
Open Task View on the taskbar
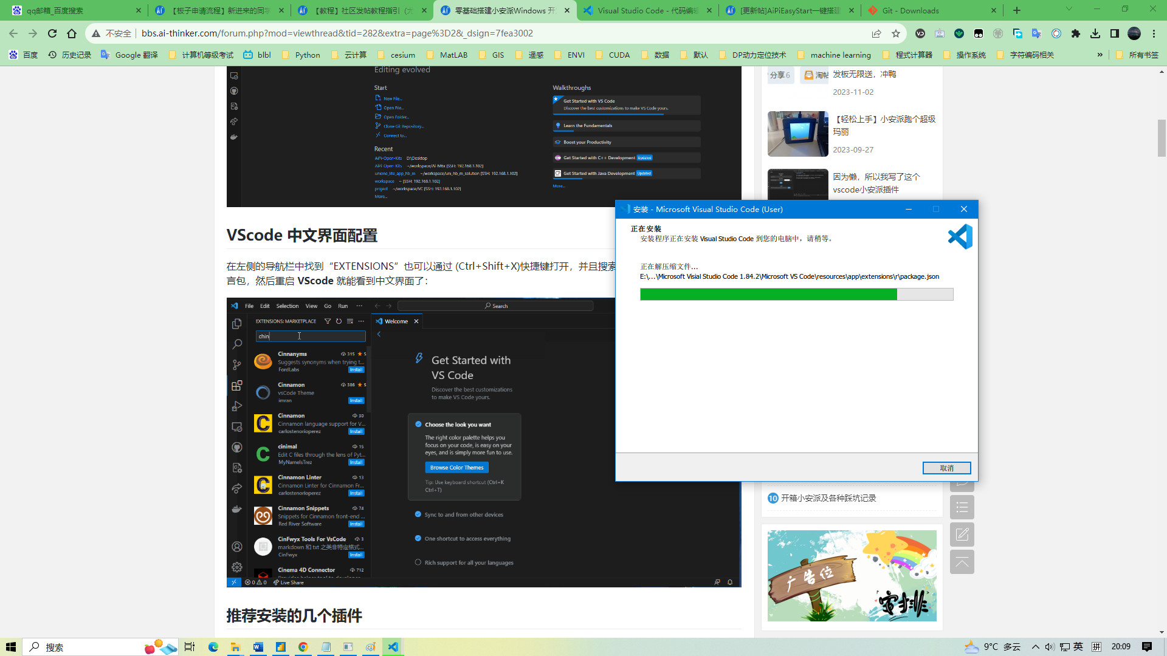pyautogui.click(x=190, y=647)
